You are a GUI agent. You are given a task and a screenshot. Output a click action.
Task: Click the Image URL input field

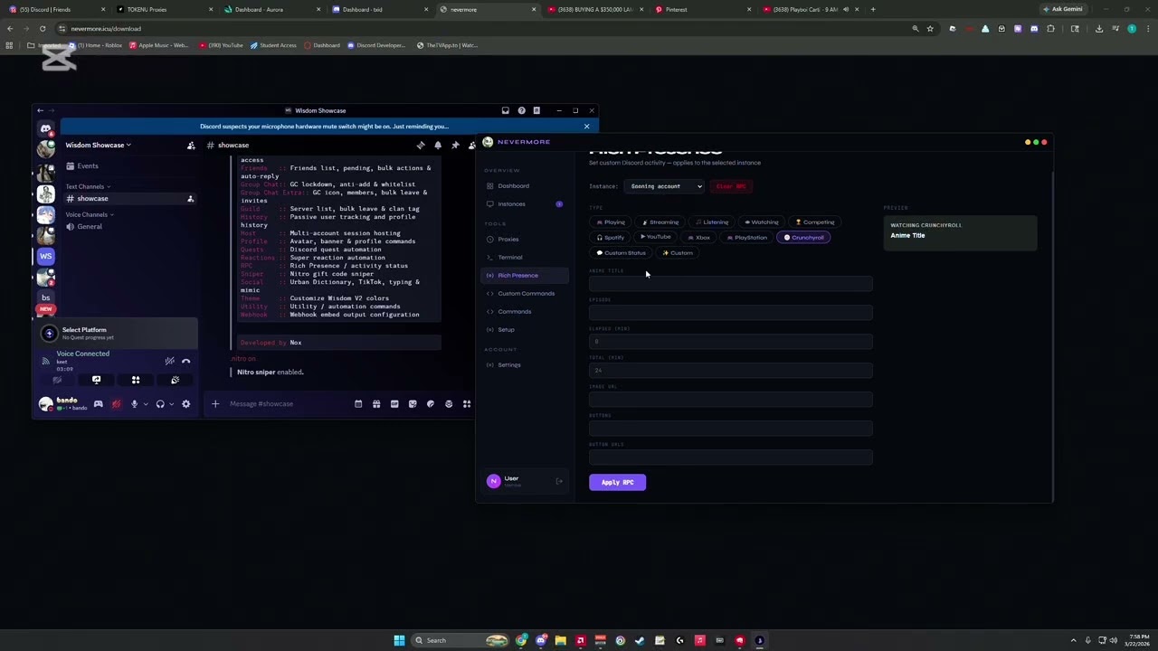pyautogui.click(x=731, y=400)
